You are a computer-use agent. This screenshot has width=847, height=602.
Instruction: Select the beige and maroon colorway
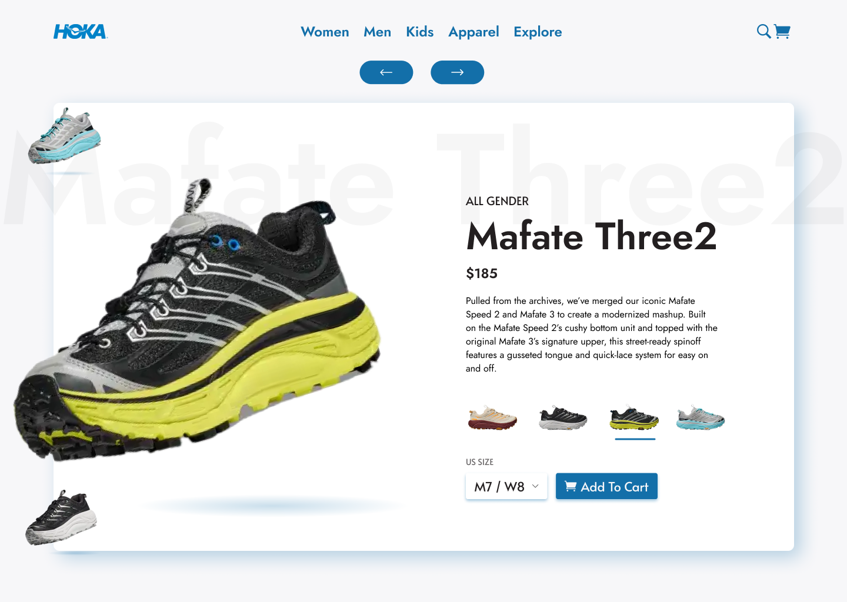[x=492, y=418]
